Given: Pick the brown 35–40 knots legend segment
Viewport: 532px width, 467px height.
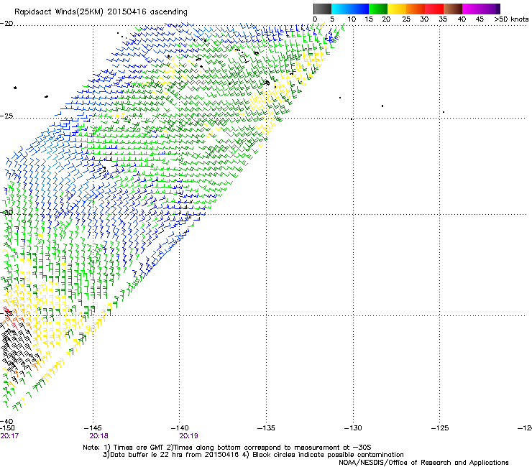Looking at the screenshot, I should coord(453,9).
